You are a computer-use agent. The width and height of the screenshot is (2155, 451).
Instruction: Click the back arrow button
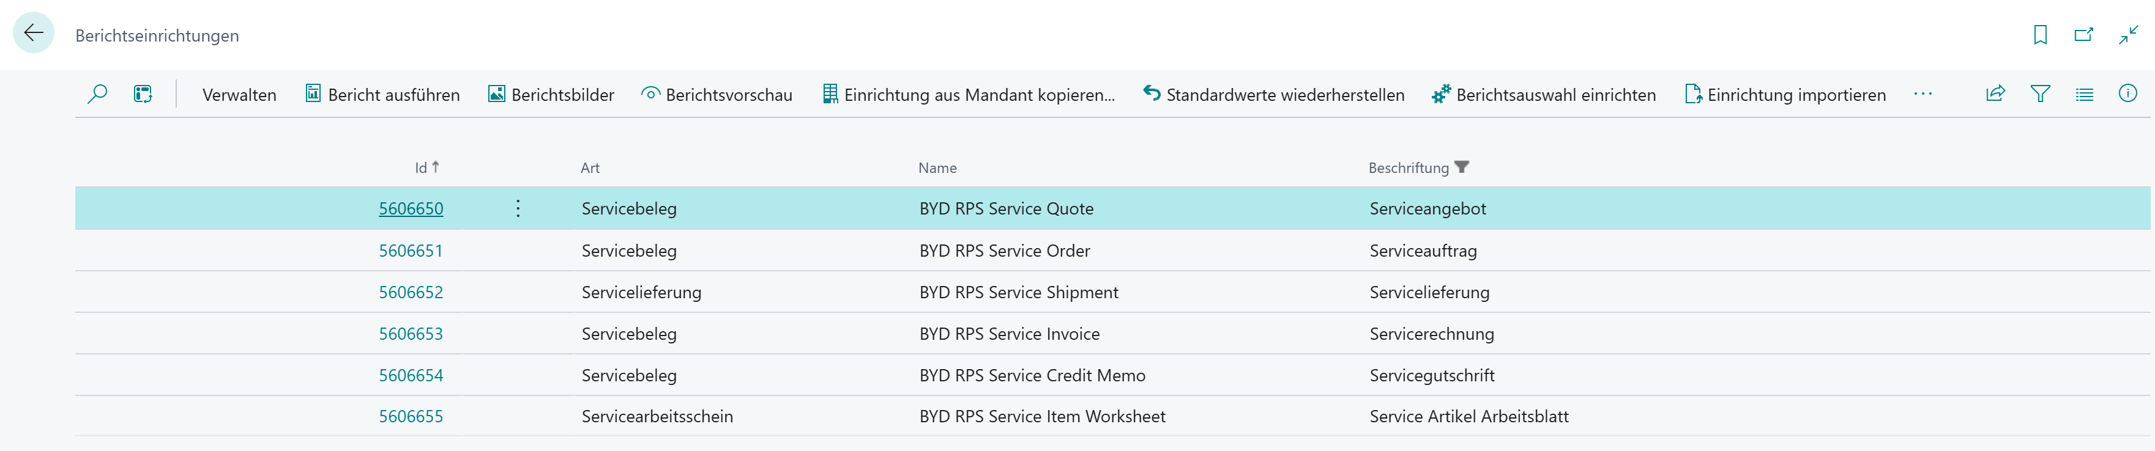(x=34, y=34)
